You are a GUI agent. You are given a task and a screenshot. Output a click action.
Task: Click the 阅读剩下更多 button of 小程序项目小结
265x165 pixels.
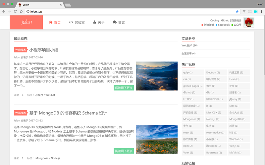[x=124, y=88]
